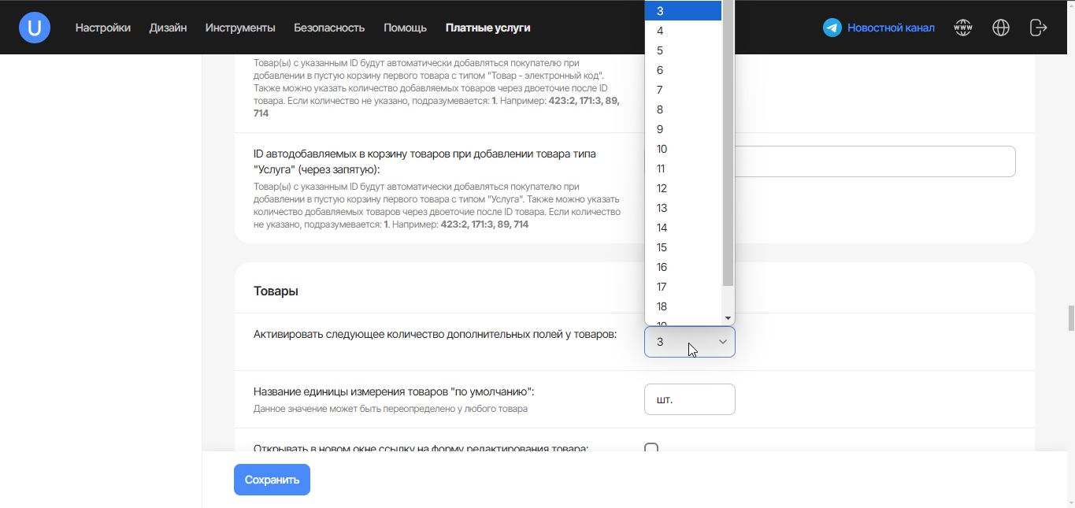Open the Безопасность menu
Viewport: 1075px width, 508px height.
pyautogui.click(x=329, y=28)
